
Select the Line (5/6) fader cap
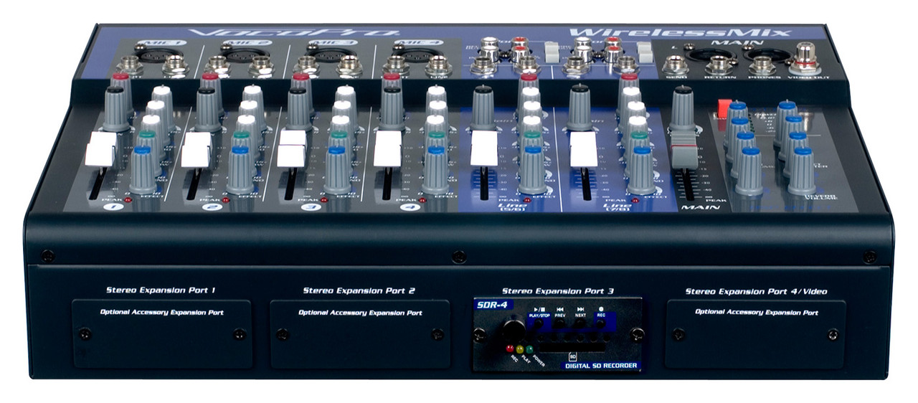(484, 149)
